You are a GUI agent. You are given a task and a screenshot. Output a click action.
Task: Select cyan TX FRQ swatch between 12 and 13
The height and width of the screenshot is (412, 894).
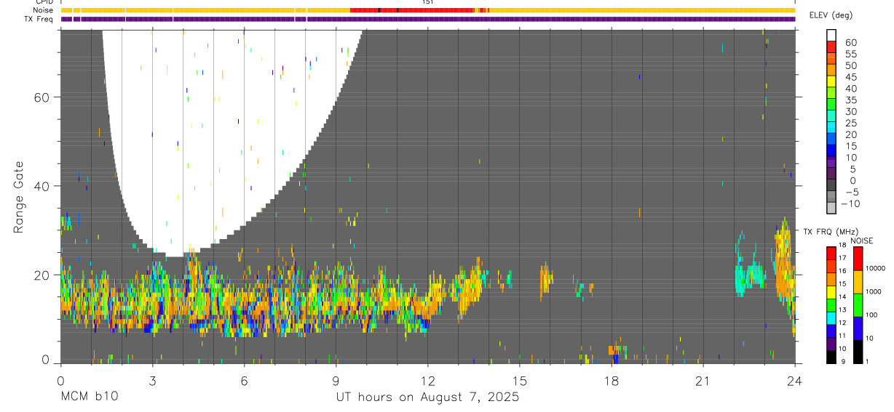pos(831,318)
